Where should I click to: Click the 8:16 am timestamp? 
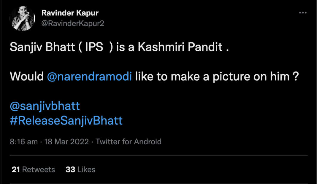tap(24, 142)
